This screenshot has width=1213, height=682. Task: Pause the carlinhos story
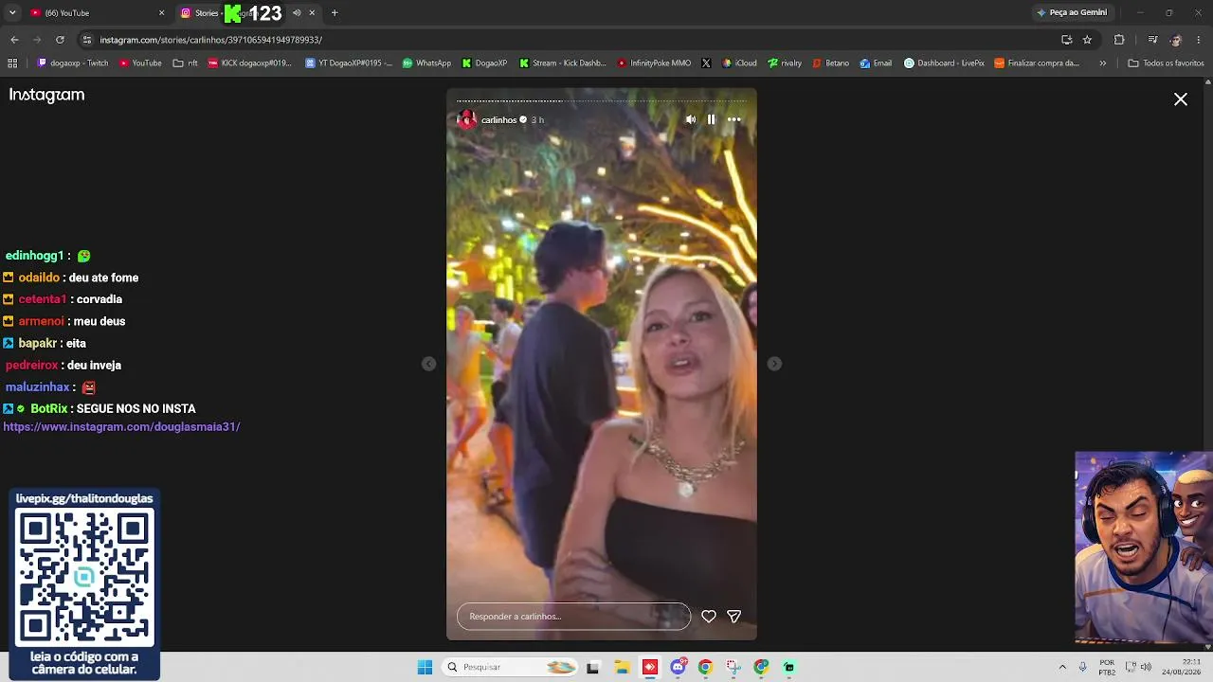pyautogui.click(x=711, y=119)
